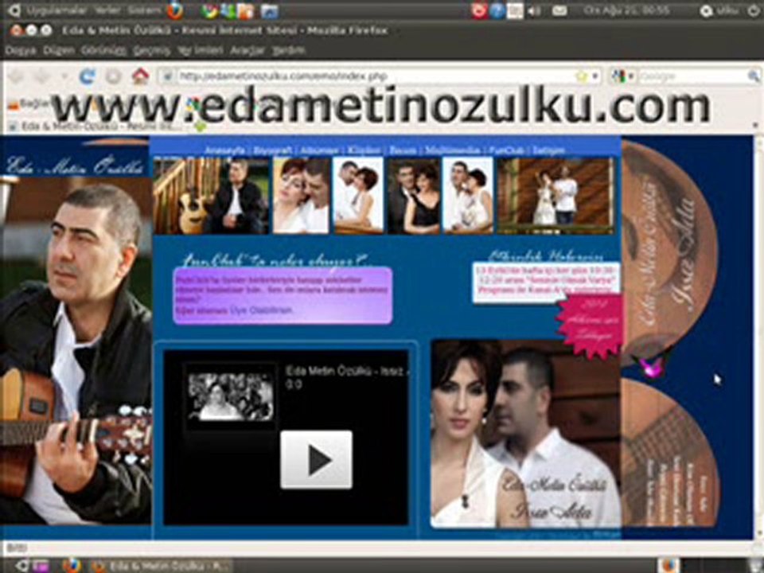
Task: Open the FunClub page link
Action: [506, 150]
